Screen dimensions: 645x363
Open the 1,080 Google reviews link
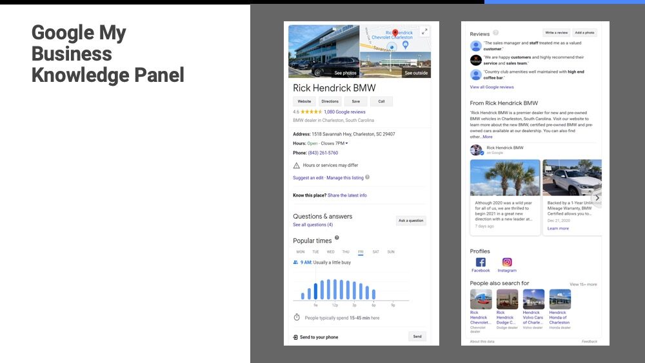coord(344,112)
